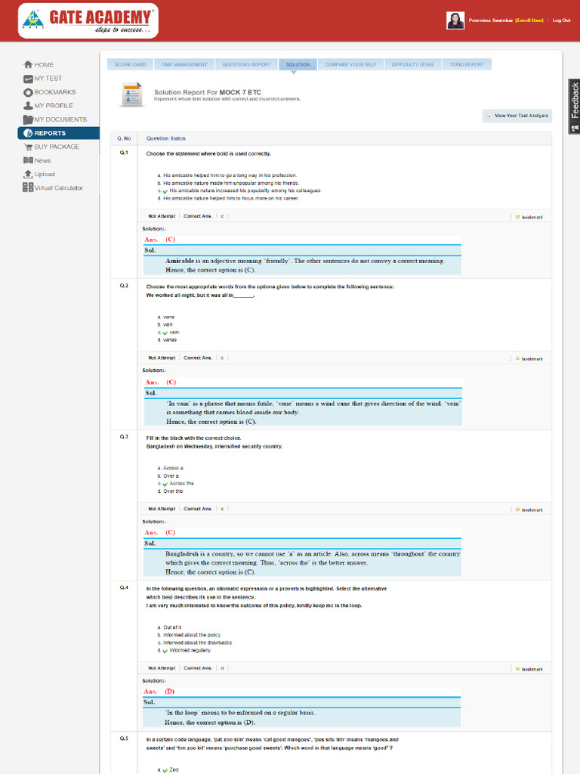Click the Bookmarks star icon in the sidebar
Viewport: 580px width, 774px height.
point(28,92)
